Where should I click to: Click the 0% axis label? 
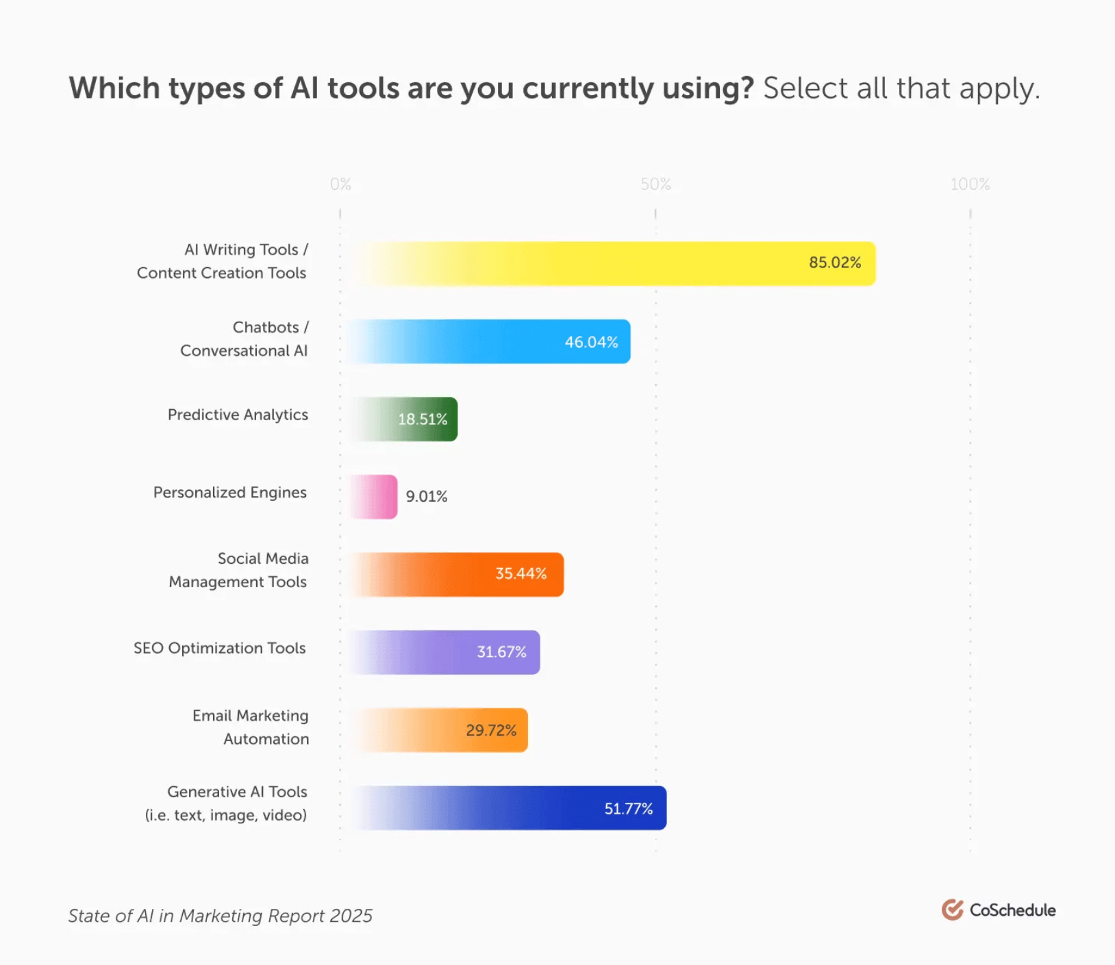pos(340,184)
